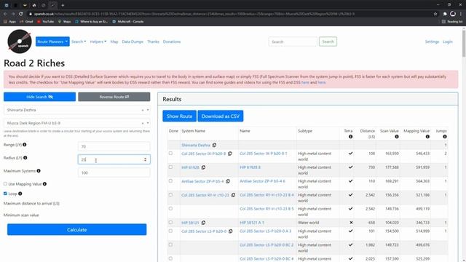Open the Helpers dropdown
The image size is (466, 262).
98,41
